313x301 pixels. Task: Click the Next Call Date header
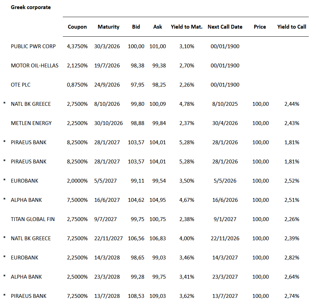(225, 27)
